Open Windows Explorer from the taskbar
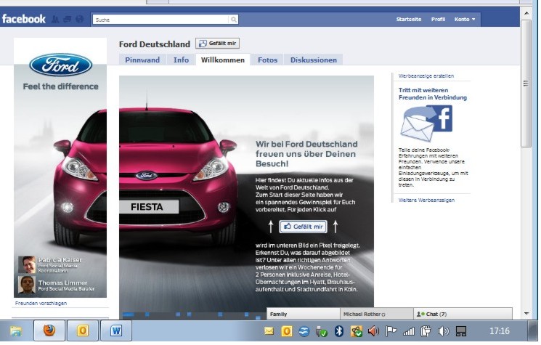541x345 pixels. click(x=16, y=331)
